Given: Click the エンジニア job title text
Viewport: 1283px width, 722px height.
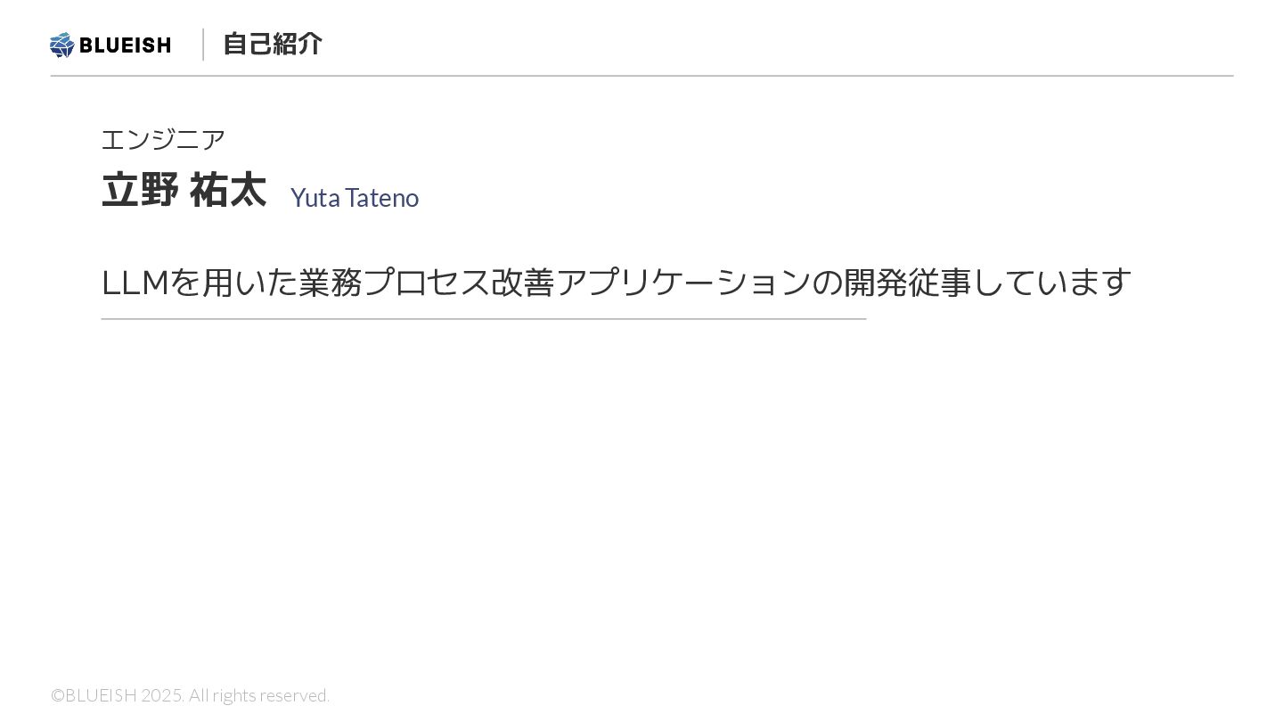Looking at the screenshot, I should 163,139.
